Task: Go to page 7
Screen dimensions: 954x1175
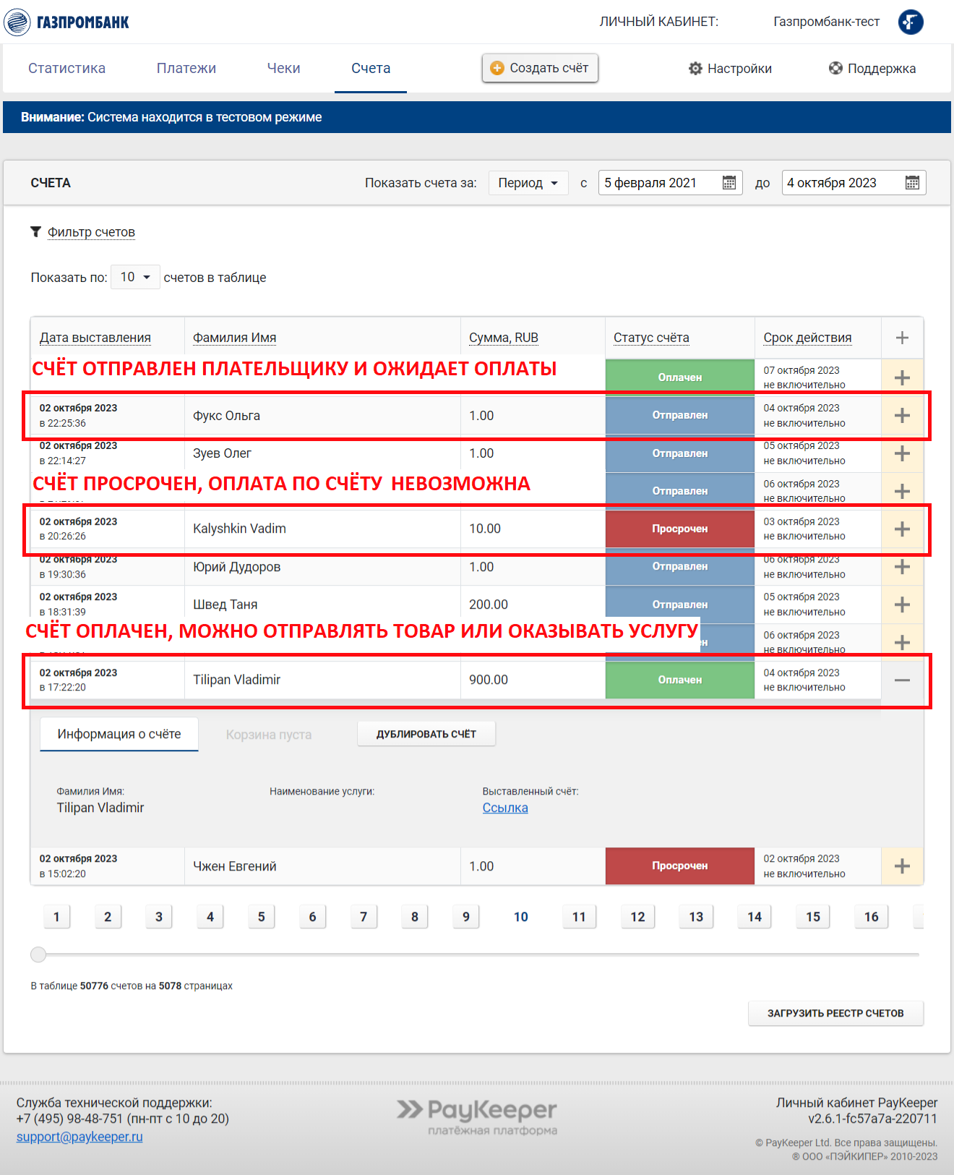Action: click(364, 917)
